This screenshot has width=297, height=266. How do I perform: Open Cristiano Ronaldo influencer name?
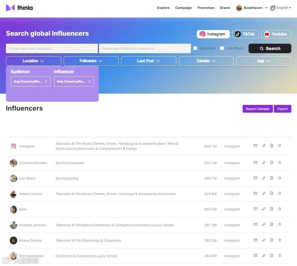tap(33, 163)
